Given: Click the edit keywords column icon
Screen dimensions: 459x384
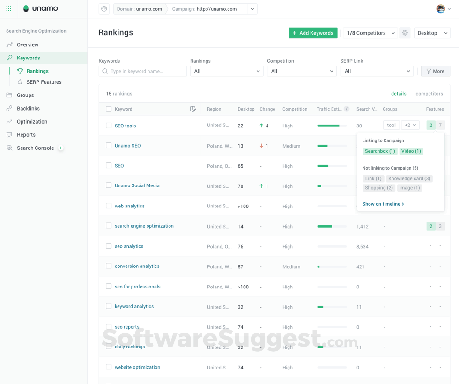Looking at the screenshot, I should pyautogui.click(x=193, y=109).
